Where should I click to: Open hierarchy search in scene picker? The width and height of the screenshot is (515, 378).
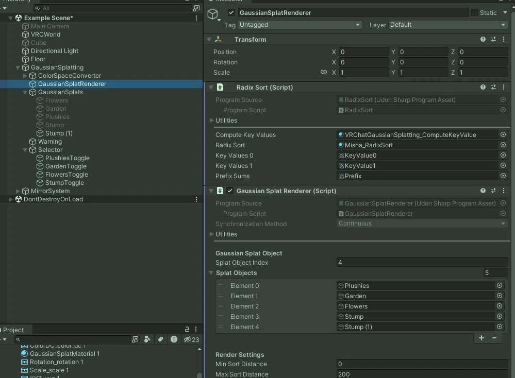click(x=196, y=8)
